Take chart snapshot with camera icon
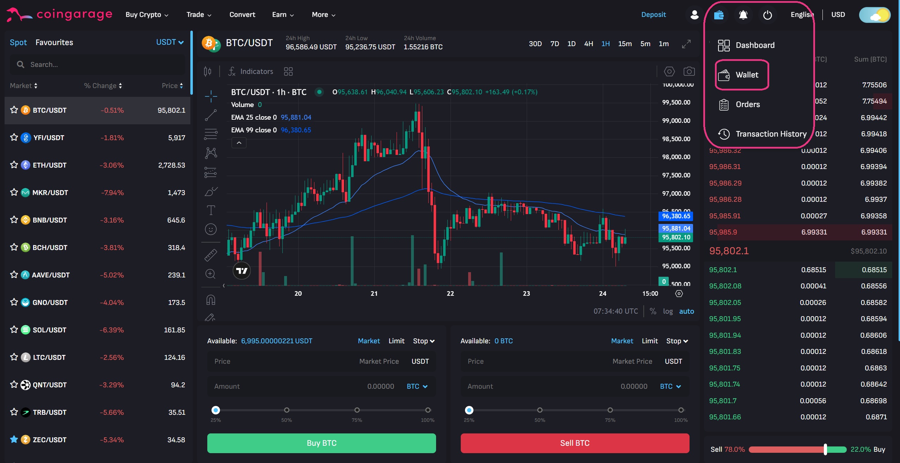 point(689,71)
